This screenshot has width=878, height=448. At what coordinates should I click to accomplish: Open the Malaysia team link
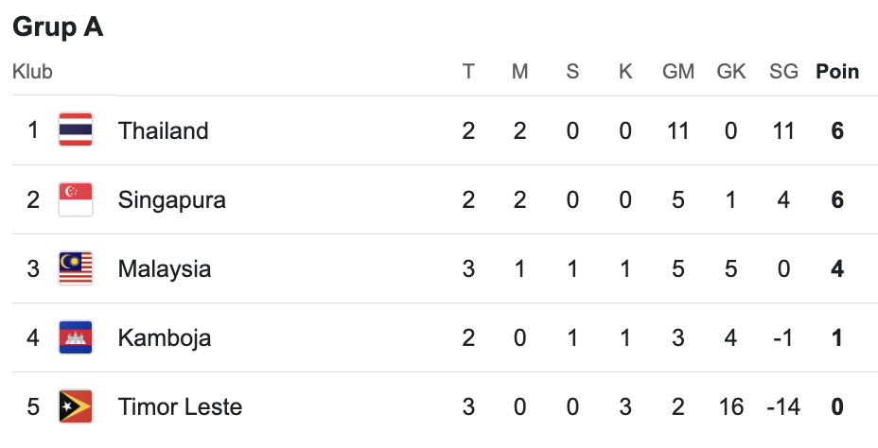click(x=165, y=269)
